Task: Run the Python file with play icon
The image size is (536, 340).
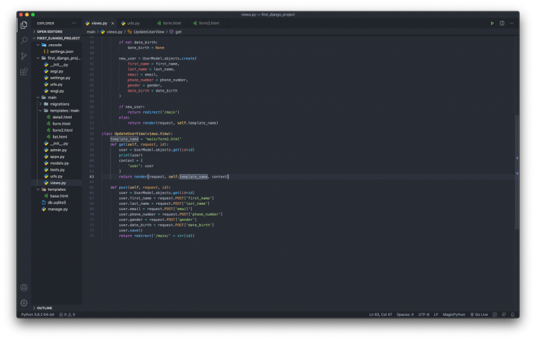Action: [492, 23]
